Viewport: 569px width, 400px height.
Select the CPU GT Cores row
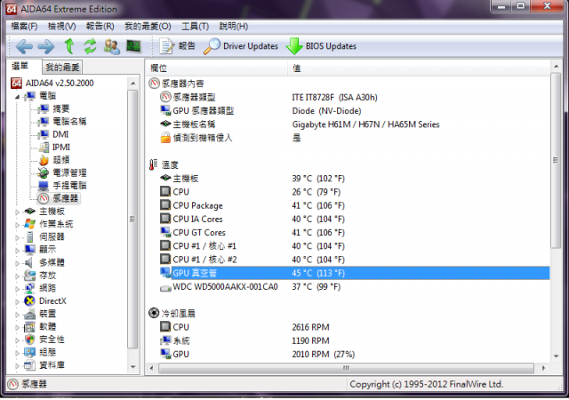coord(349,232)
